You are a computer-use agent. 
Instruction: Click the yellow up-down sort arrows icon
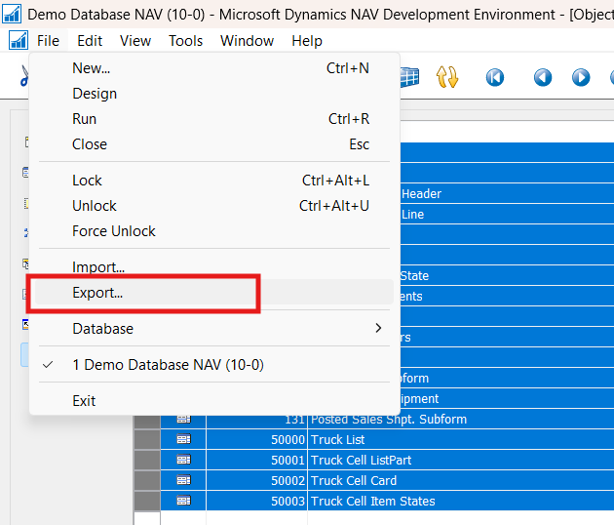click(x=447, y=77)
